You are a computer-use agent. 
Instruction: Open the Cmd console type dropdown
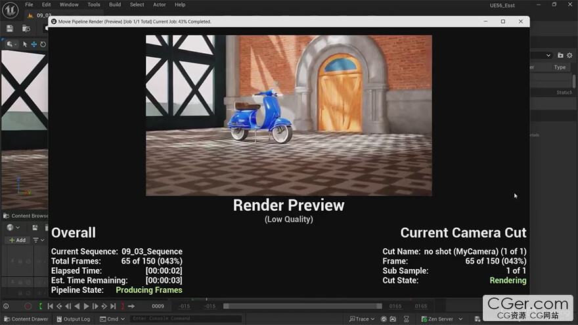(x=112, y=319)
